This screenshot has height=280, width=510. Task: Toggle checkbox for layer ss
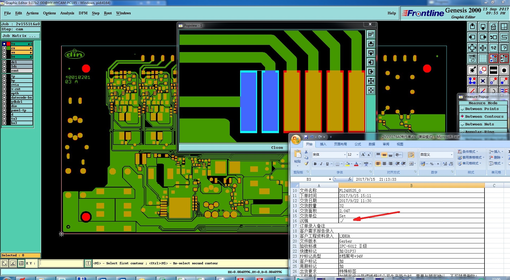click(x=4, y=52)
